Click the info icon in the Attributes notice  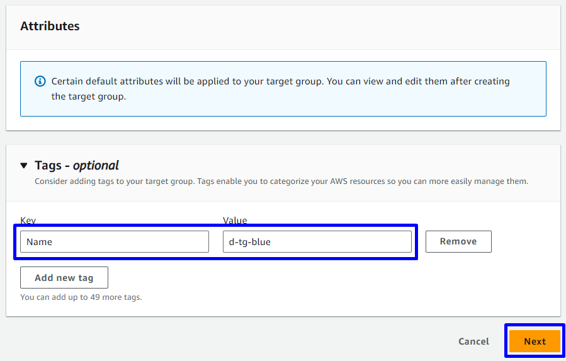coord(40,81)
